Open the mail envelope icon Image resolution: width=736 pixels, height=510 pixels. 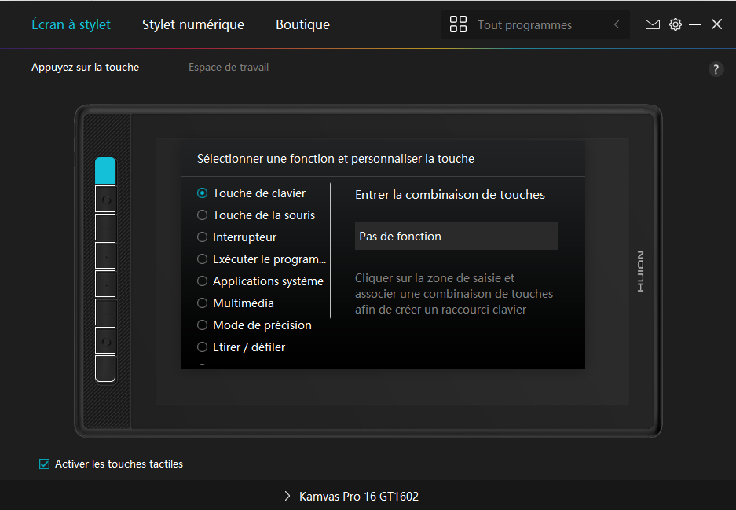tap(652, 24)
